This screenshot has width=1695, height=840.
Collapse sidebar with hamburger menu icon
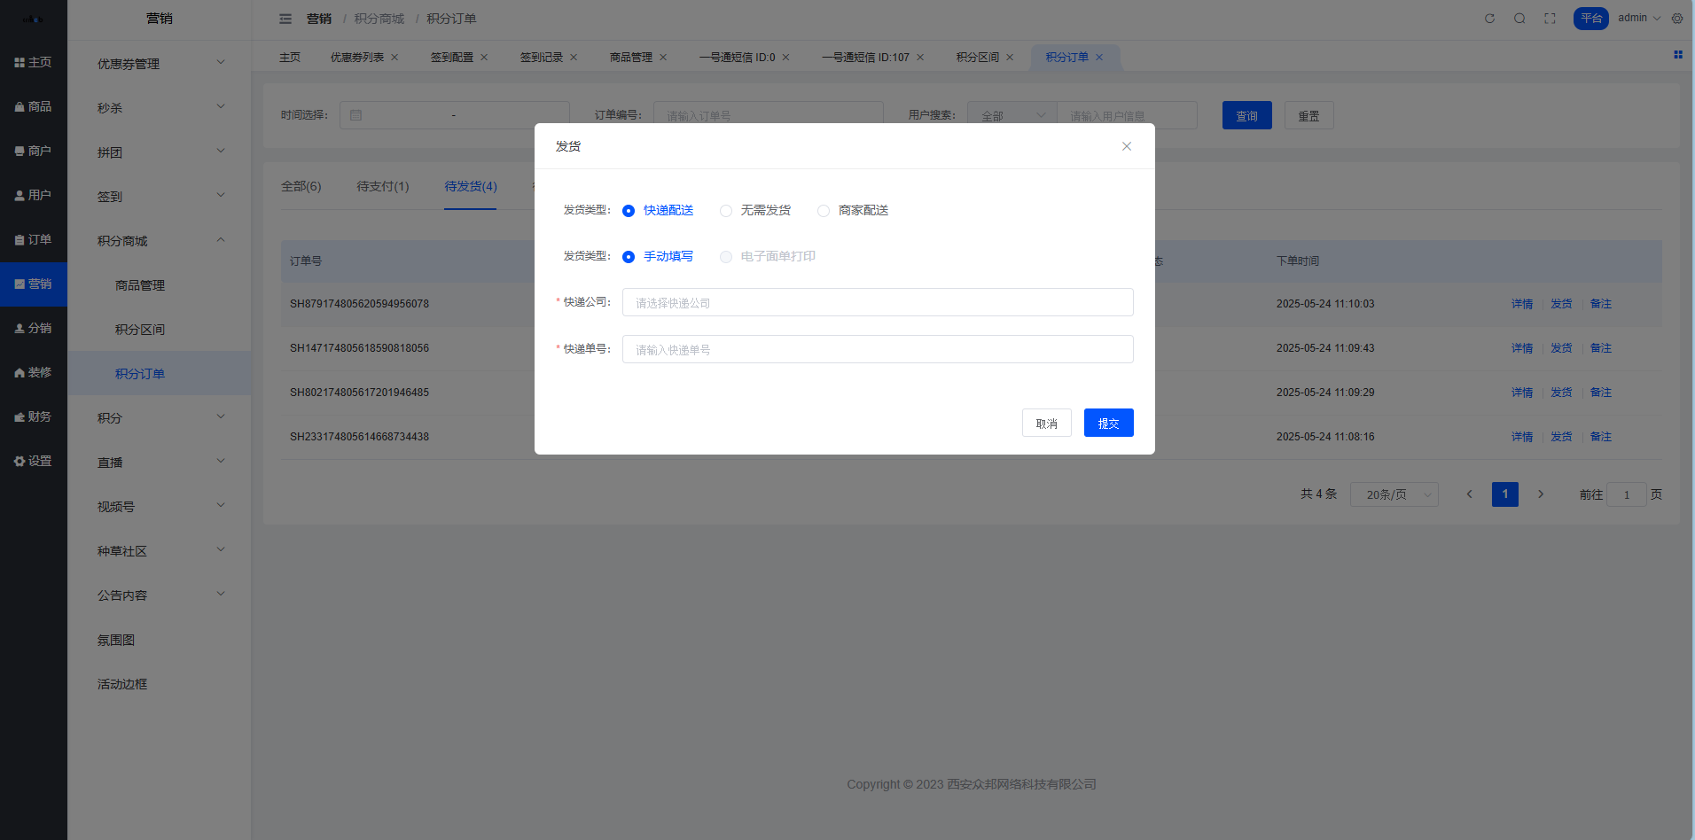point(285,19)
